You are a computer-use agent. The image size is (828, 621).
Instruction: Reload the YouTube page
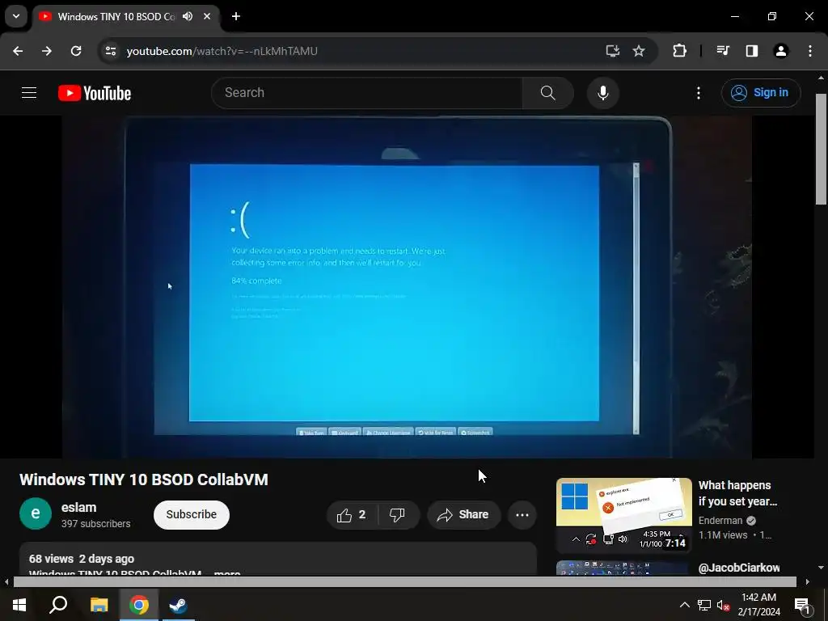(76, 51)
